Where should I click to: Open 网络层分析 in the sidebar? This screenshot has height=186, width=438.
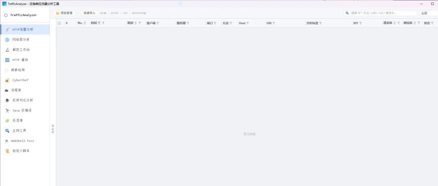tap(25, 40)
